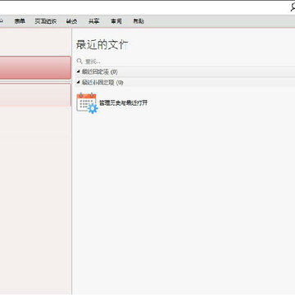Click the magnifier icon in the search field

[79, 61]
